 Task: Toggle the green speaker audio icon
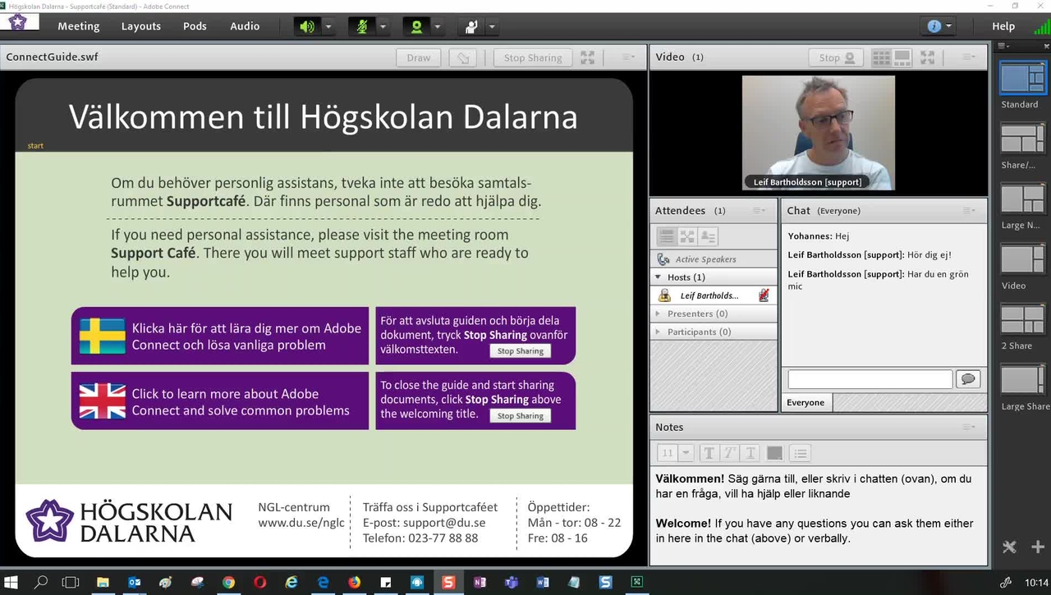pos(307,26)
